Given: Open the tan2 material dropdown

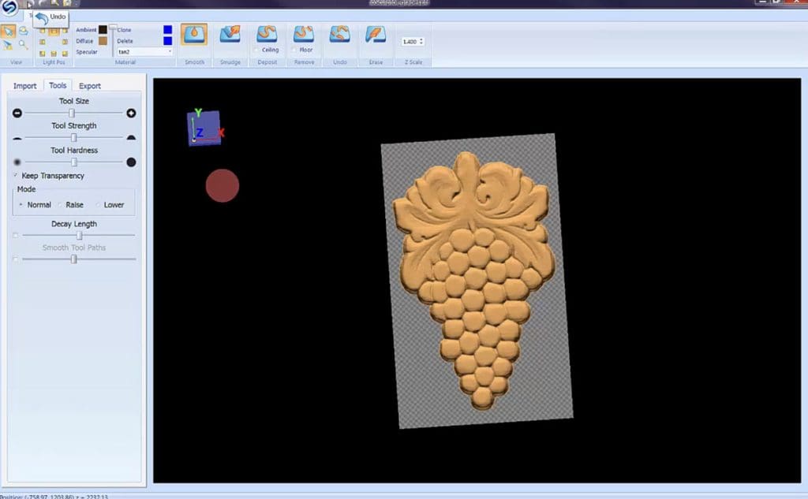Looking at the screenshot, I should pyautogui.click(x=145, y=51).
